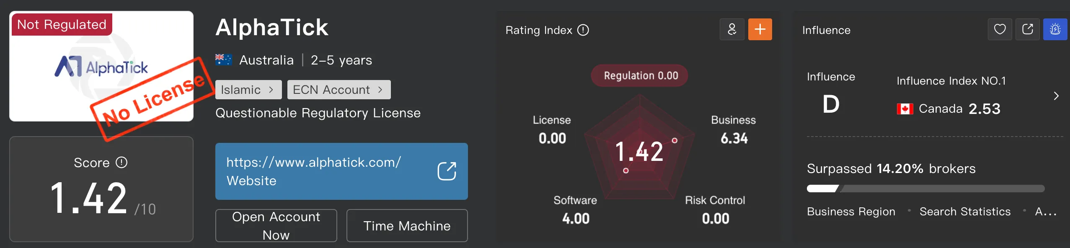Click the Australia flag icon
This screenshot has height=248, width=1070.
point(223,60)
